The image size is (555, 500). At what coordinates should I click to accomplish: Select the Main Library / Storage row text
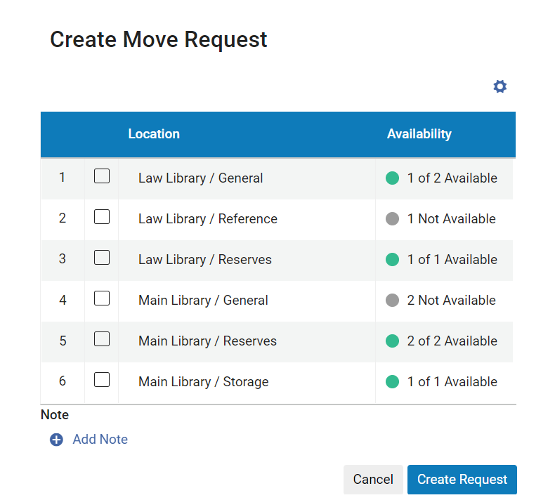[203, 382]
